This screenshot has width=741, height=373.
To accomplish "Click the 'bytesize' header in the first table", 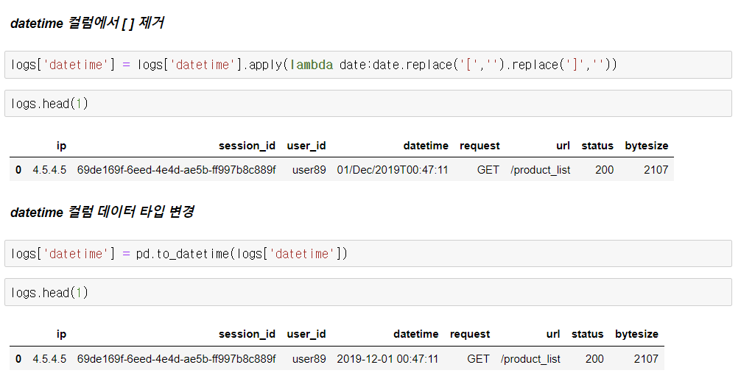I will [x=647, y=146].
